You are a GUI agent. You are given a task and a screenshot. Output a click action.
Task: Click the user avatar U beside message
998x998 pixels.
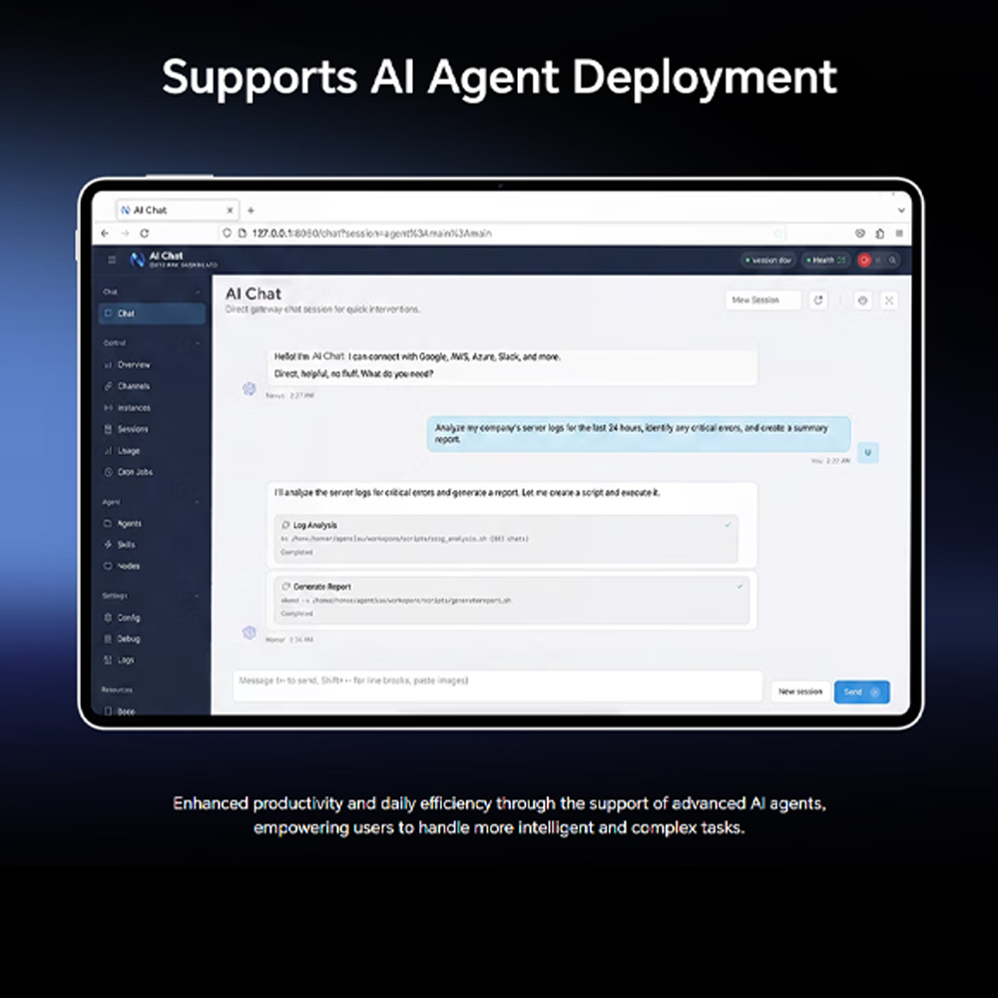point(868,453)
